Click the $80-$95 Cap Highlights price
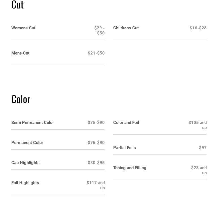This screenshot has width=218, height=198. point(96,163)
